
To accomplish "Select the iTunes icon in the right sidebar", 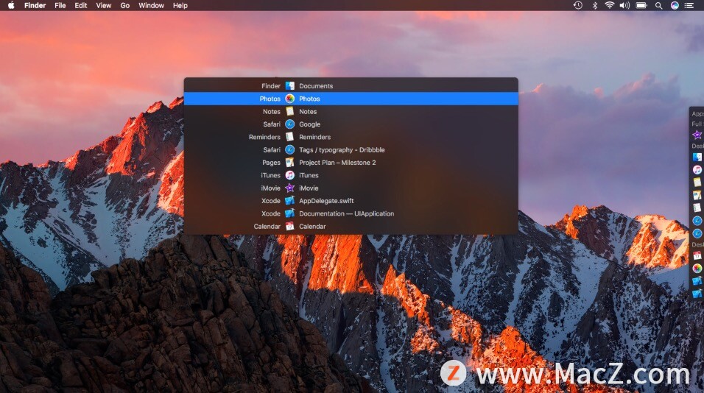I will [x=697, y=169].
